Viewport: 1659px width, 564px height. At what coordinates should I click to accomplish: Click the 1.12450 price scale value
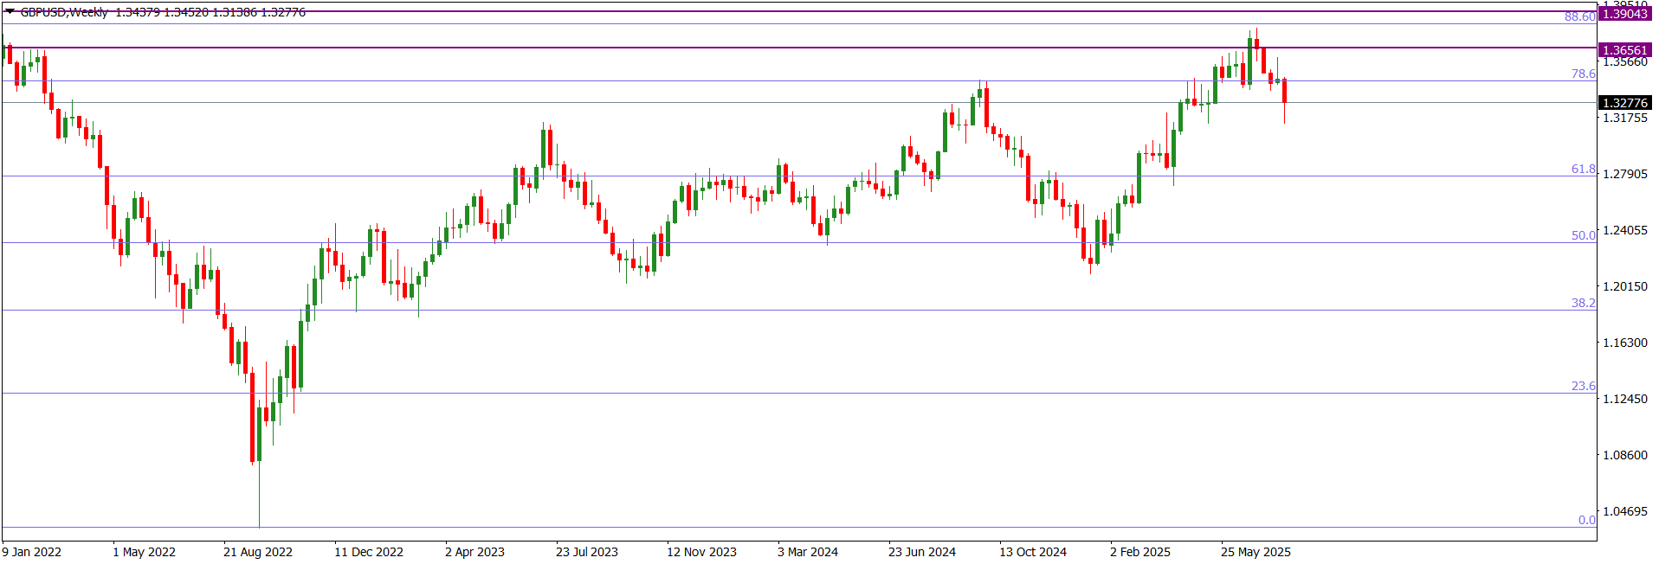coord(1625,399)
